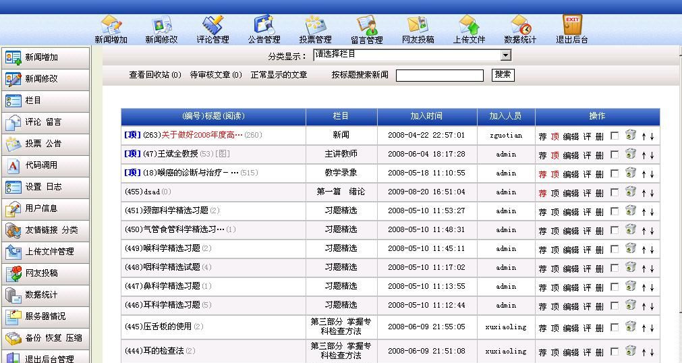Check the box in 喉癌的诊断与治疗 row
Image resolution: width=682 pixels, height=363 pixels.
tap(615, 173)
